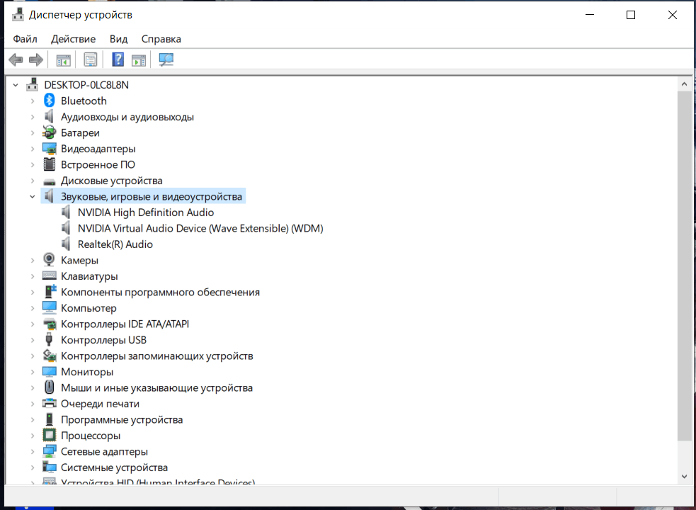This screenshot has height=510, width=696.
Task: Click the Forward arrow toolbar icon
Action: pos(36,59)
